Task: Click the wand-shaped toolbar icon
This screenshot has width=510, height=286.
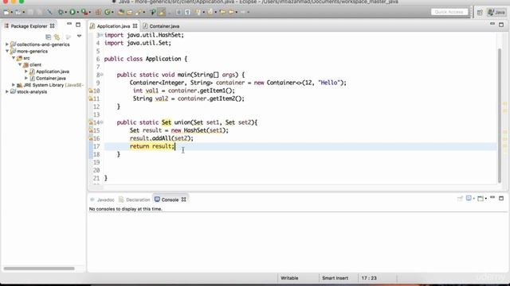Action: click(49, 13)
